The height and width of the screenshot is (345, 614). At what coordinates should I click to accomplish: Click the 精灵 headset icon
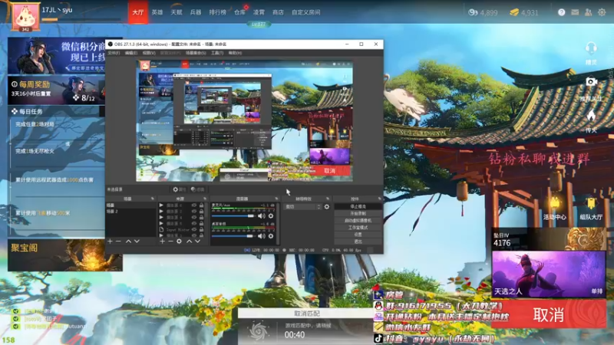point(591,49)
